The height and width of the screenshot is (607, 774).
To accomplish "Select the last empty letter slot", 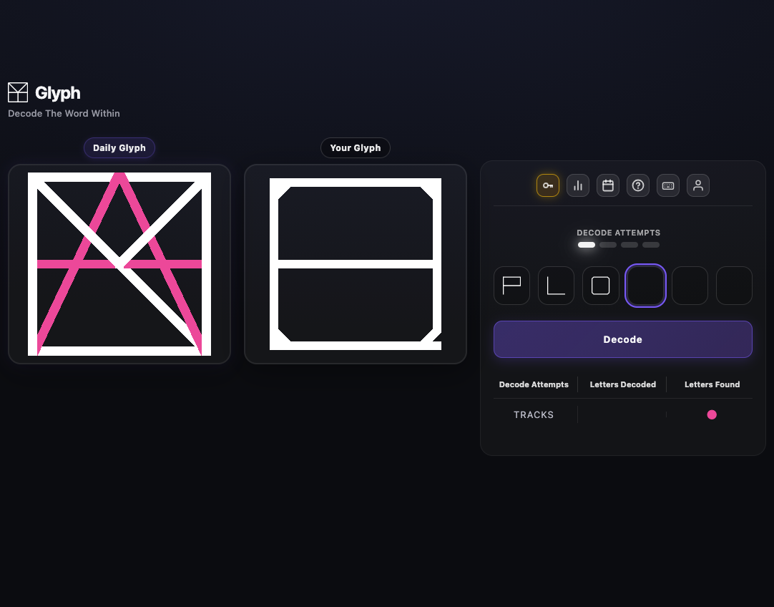I will click(x=734, y=285).
